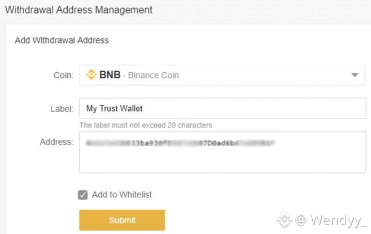The image size is (371, 234).
Task: Click the 'Address:' field label
Action: point(56,142)
